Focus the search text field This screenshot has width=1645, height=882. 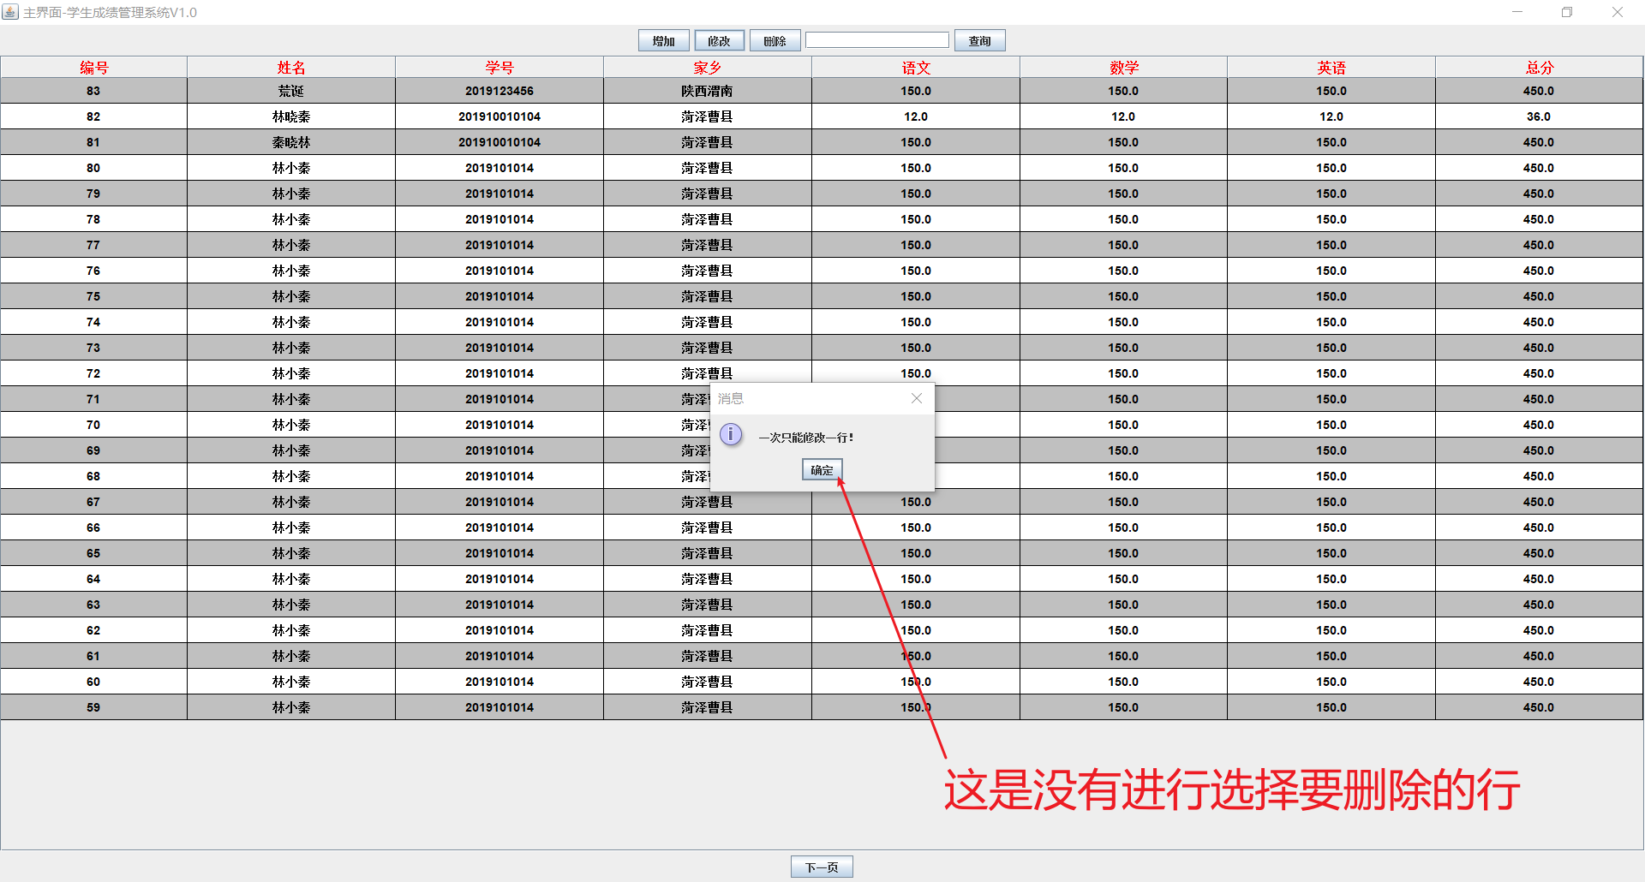[x=877, y=40]
